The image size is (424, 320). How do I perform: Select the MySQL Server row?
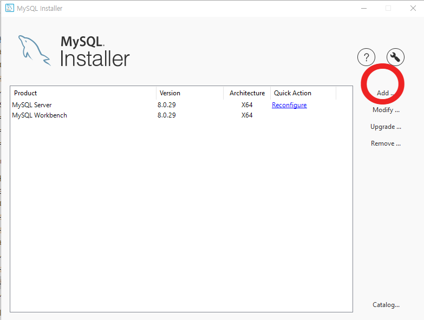click(181, 105)
